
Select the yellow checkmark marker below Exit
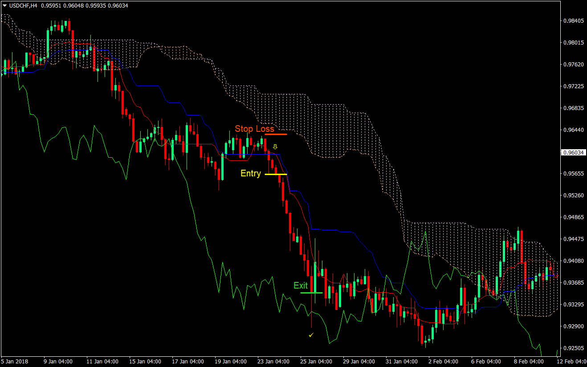312,335
